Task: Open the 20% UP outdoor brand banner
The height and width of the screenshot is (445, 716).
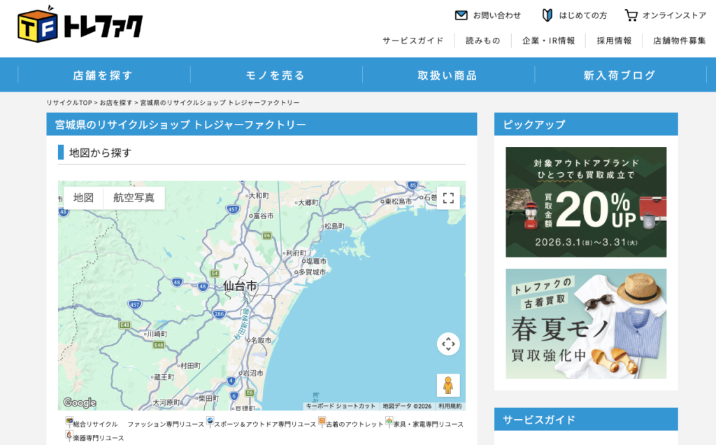Action: (x=586, y=202)
